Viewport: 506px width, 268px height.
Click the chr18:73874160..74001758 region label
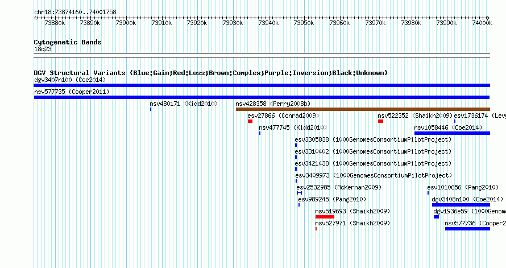[x=75, y=12]
